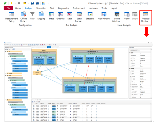Viewport: 154px width, 124px height.
Task: Open the State Tracker icon
Action: click(79, 14)
